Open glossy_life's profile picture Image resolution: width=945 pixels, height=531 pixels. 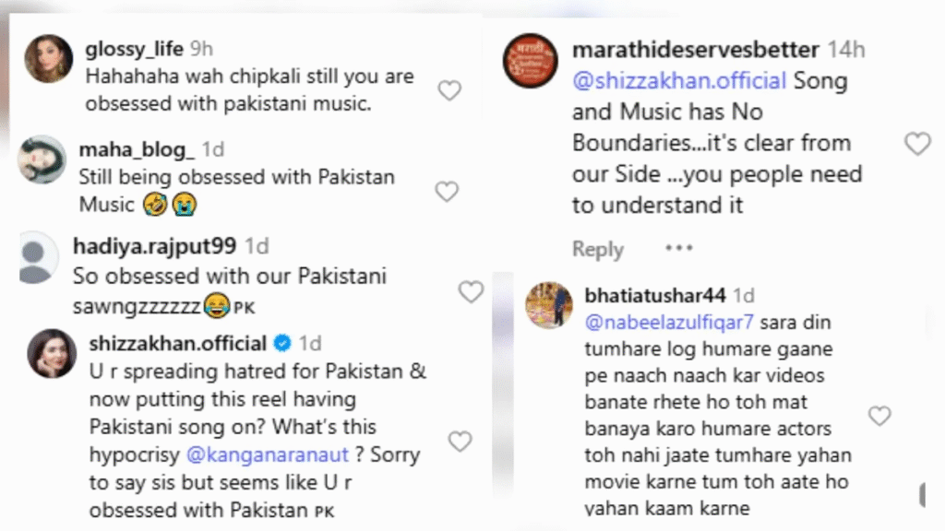point(49,58)
